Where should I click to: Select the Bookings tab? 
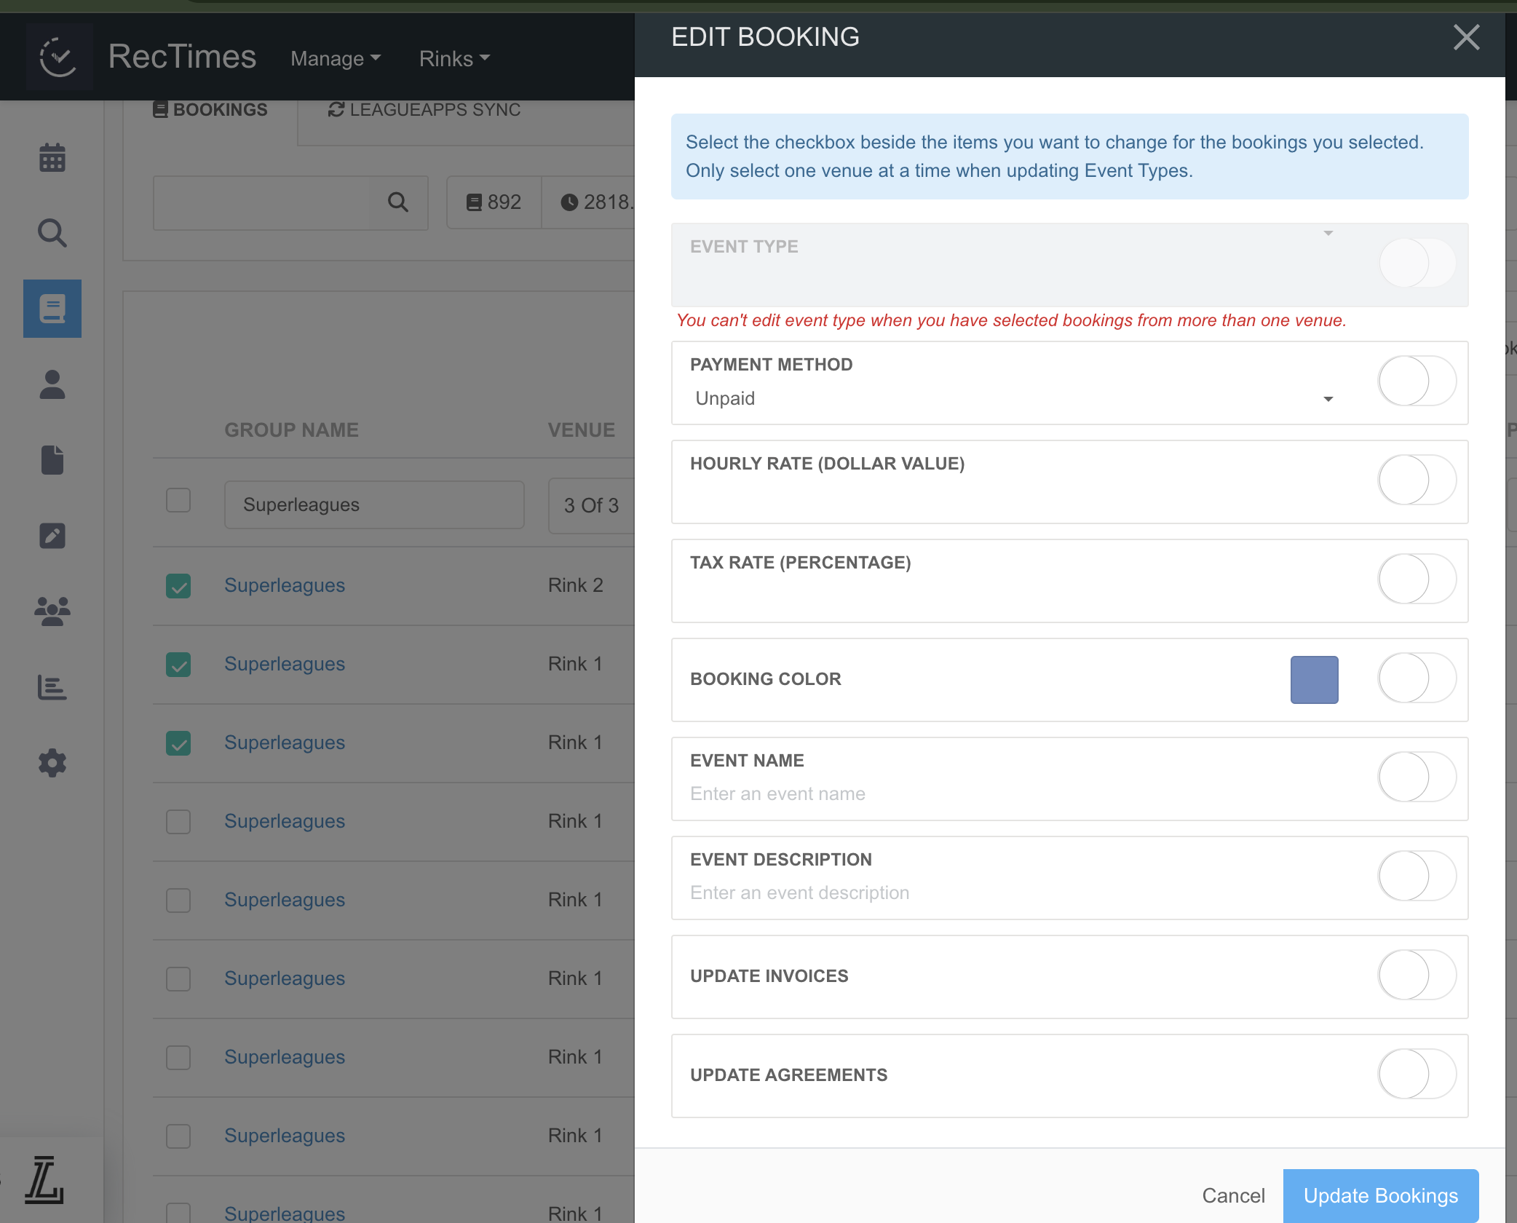coord(210,110)
